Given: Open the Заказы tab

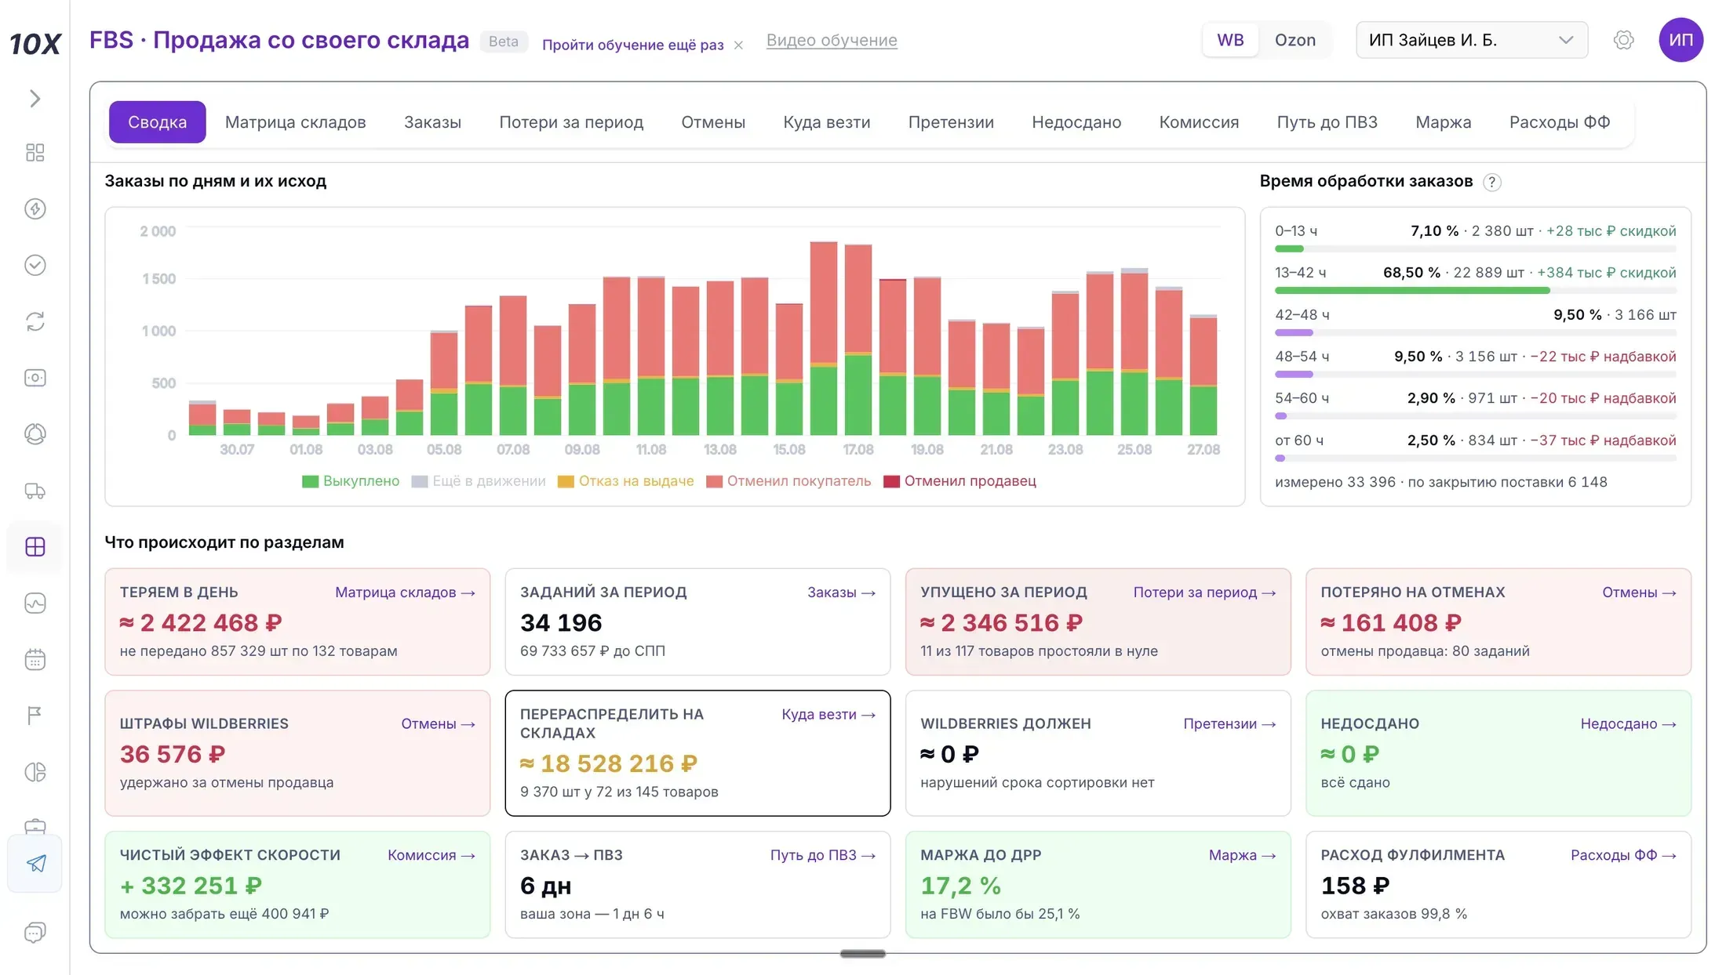Looking at the screenshot, I should 432,122.
